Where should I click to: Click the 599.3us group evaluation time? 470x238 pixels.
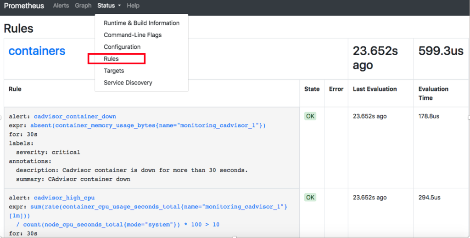(x=441, y=51)
